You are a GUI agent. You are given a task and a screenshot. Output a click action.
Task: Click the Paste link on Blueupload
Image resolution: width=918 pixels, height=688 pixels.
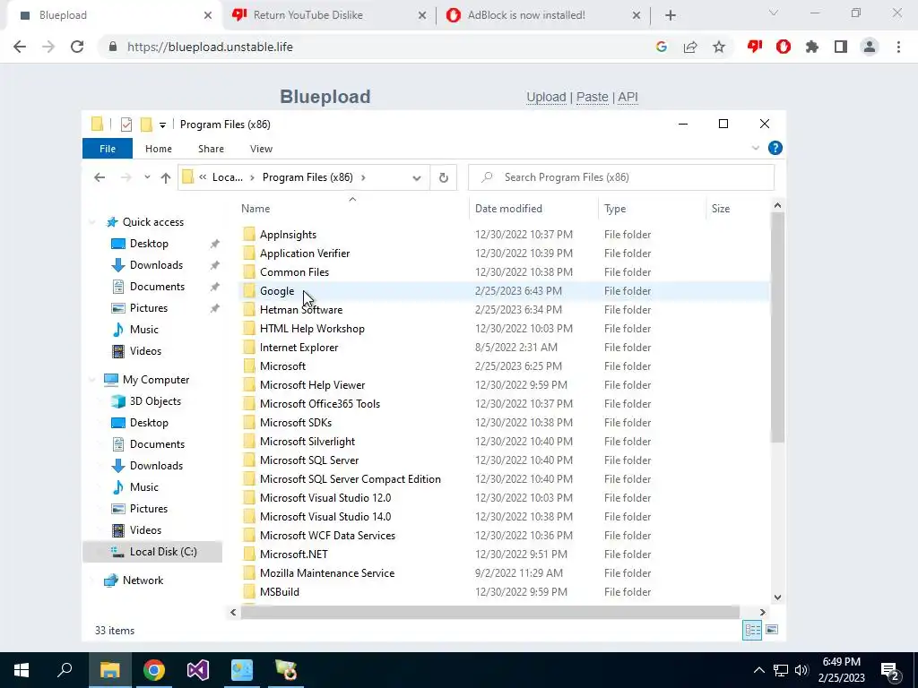point(593,97)
